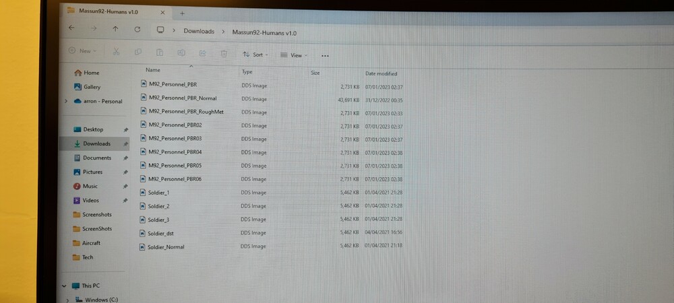Select Home in the navigation pane

[x=87, y=73]
